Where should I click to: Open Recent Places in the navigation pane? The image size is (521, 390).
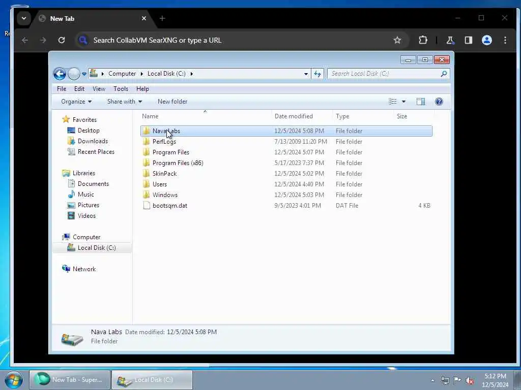coord(96,151)
